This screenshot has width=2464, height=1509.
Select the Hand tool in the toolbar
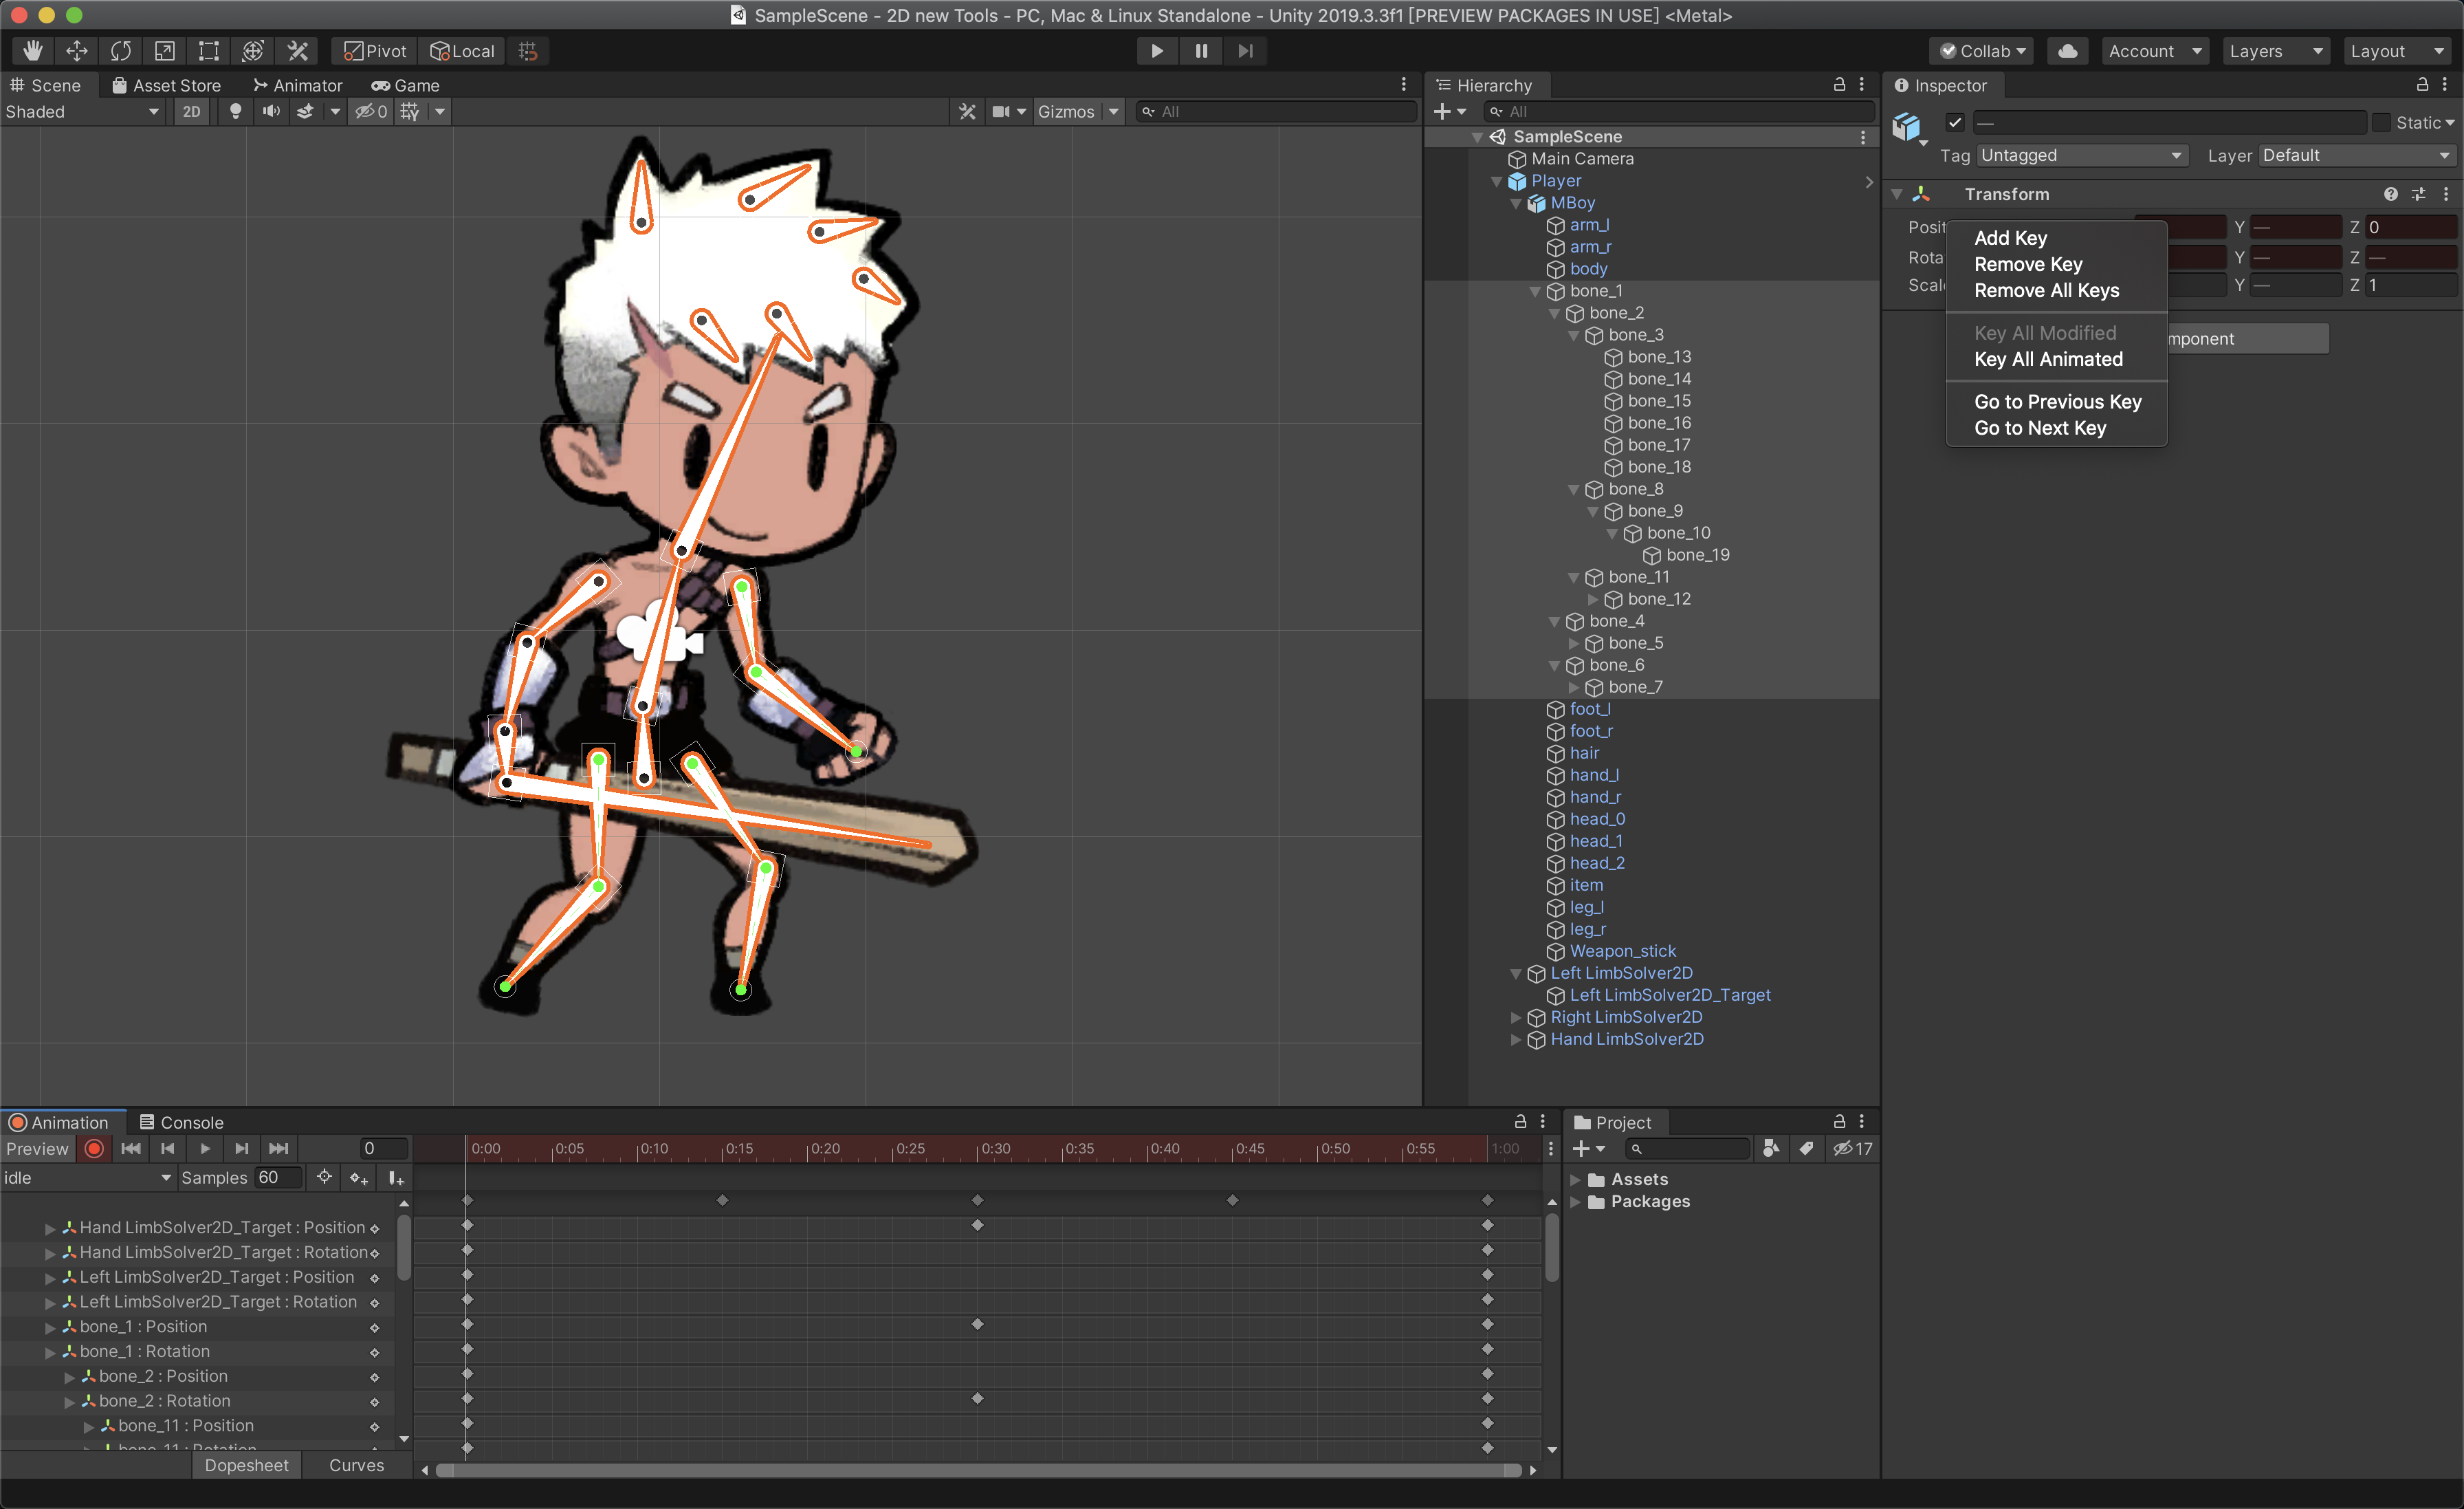32,50
